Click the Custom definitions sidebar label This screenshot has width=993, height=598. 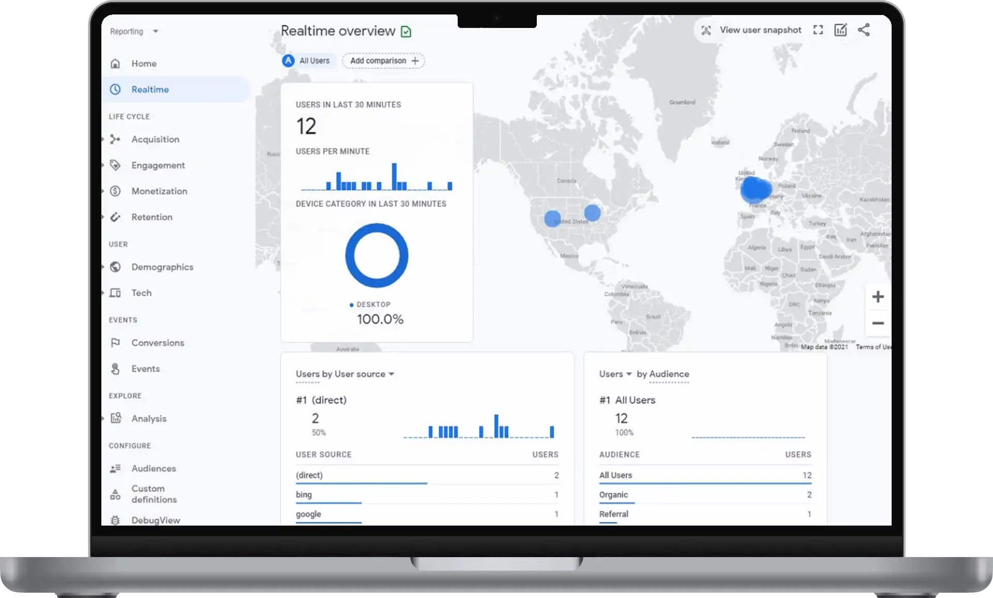(x=154, y=494)
